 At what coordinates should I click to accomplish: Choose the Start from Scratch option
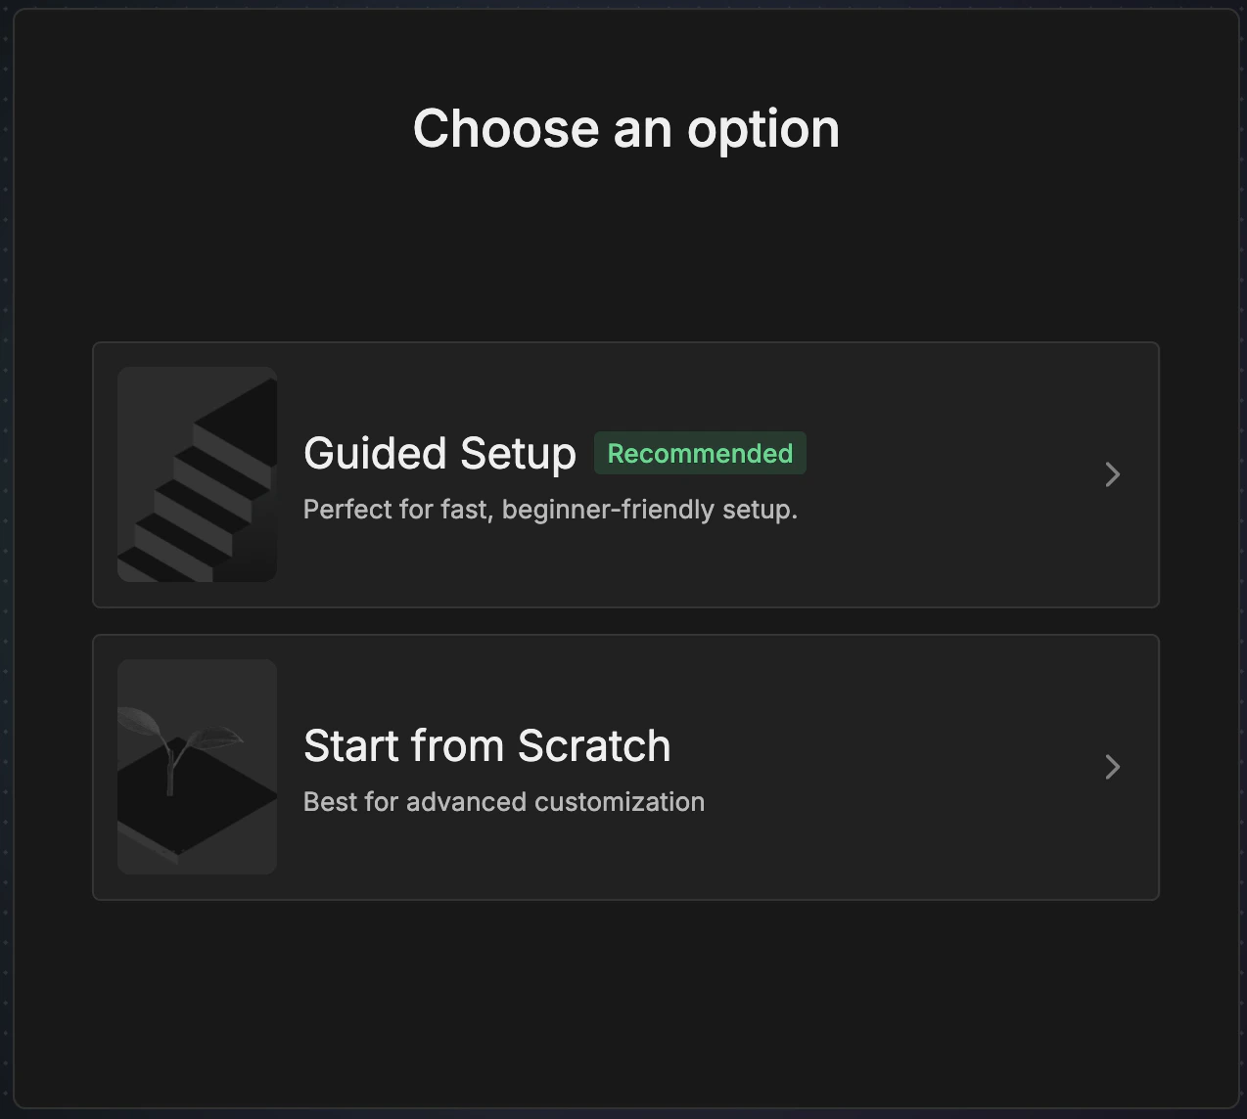coord(626,766)
